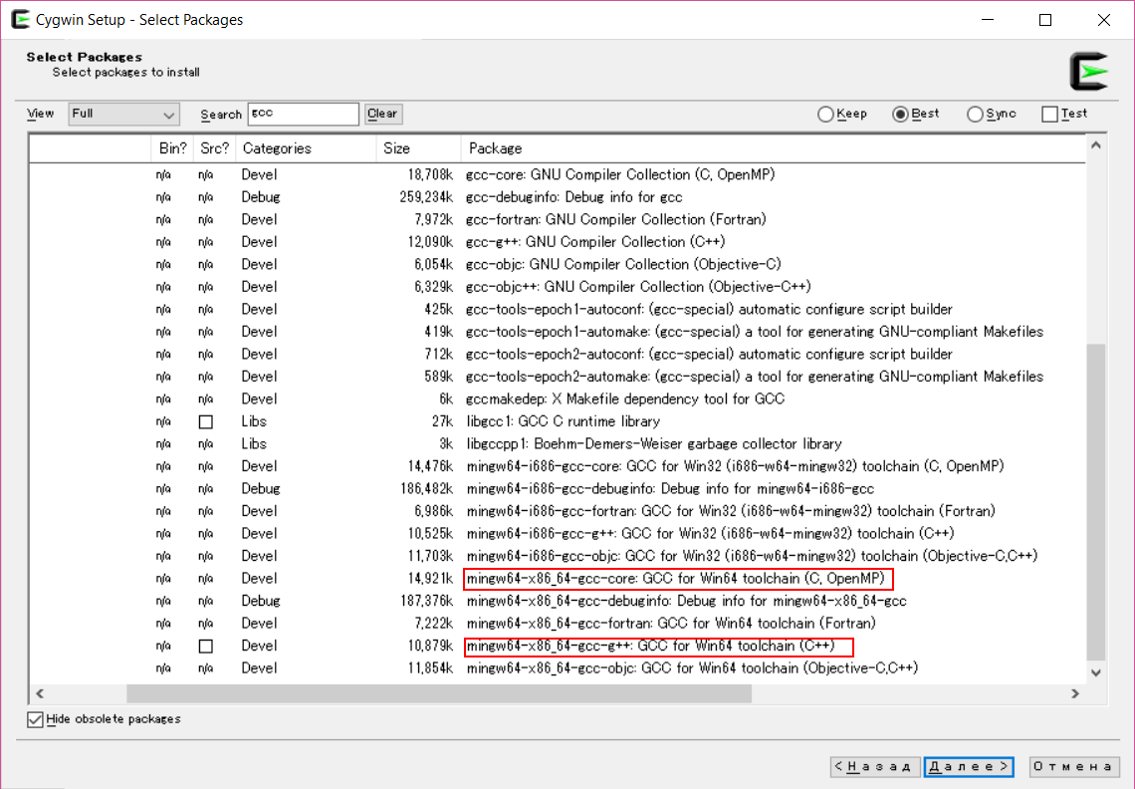Check Src box for mingw64-x86_64-gcc-g++
Screen dimensions: 1135x789
(205, 646)
